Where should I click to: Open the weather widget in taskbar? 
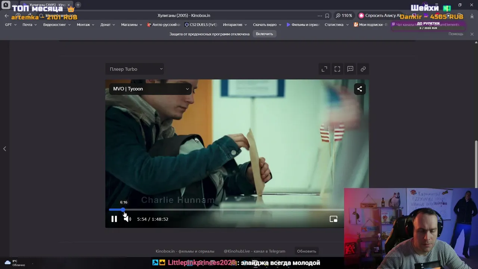click(x=15, y=263)
